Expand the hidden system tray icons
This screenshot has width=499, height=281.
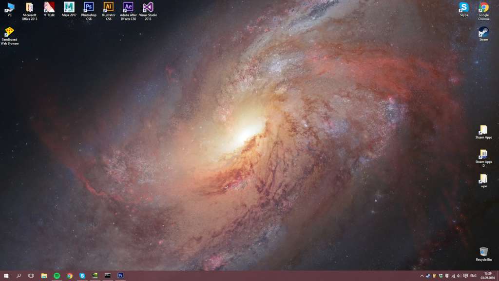coord(422,276)
